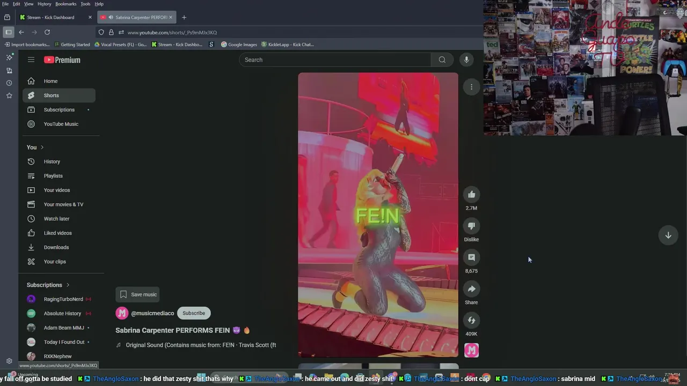Open Today I Found Out channel
The height and width of the screenshot is (386, 687).
click(59, 342)
